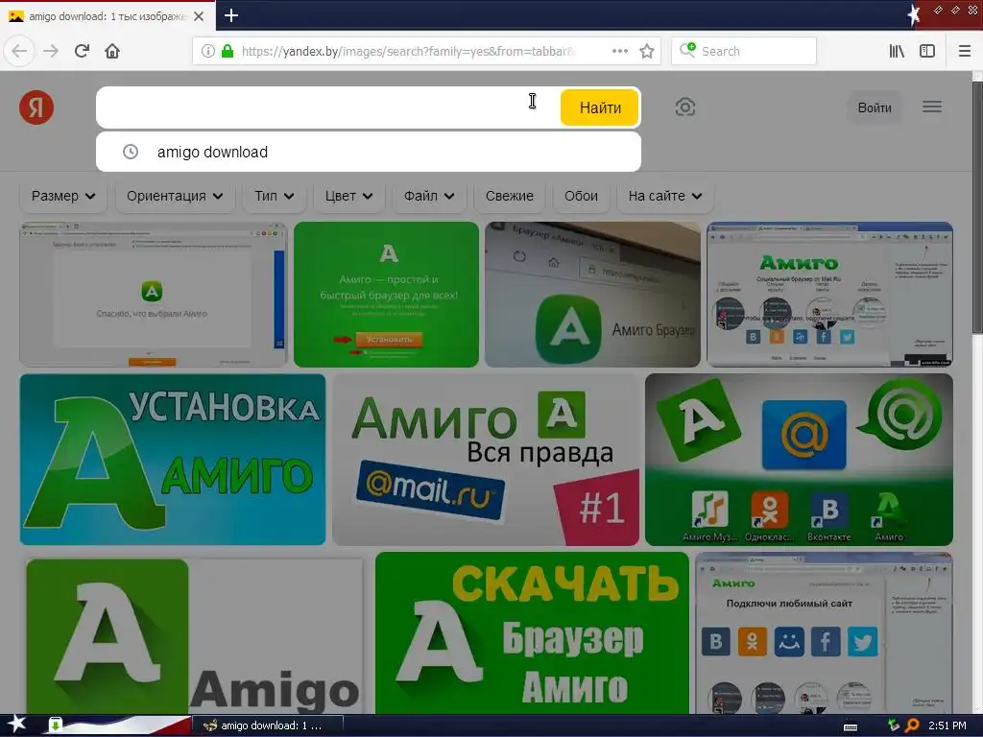Open page actions three-dots menu
983x737 pixels.
coord(619,51)
